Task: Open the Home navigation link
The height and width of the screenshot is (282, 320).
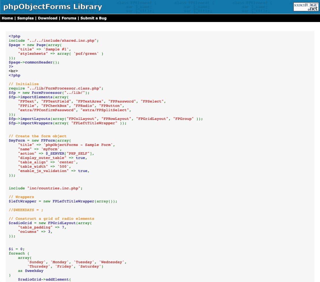Action: click(7, 18)
